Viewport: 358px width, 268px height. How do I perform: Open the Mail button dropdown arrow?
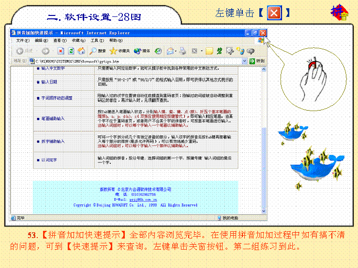176,51
